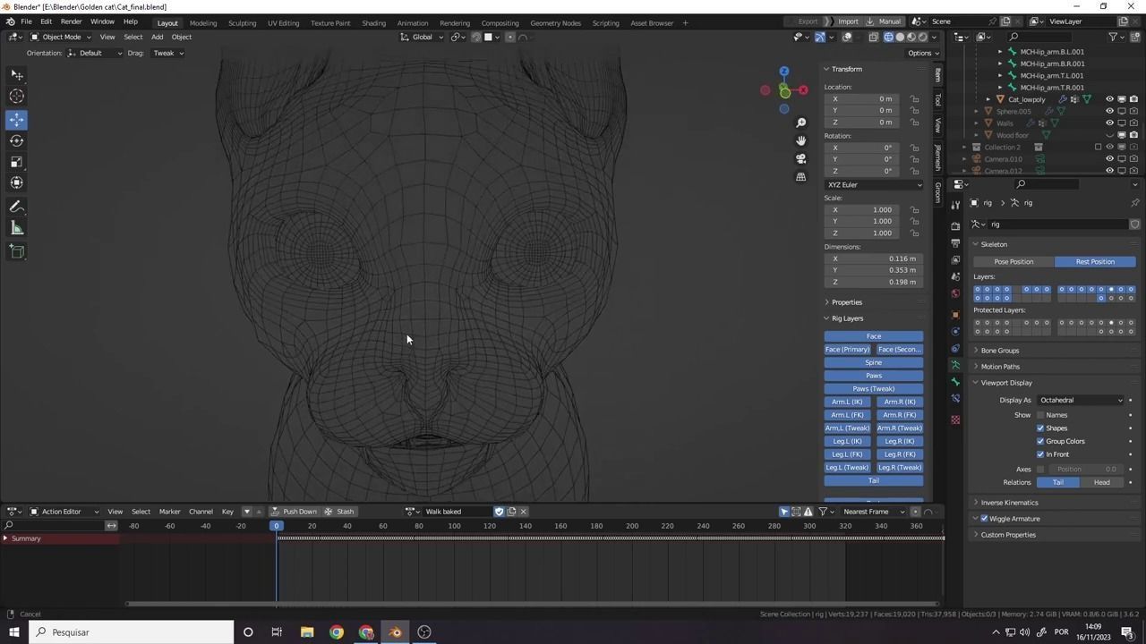The width and height of the screenshot is (1146, 644).
Task: Click the Pose Position button
Action: click(x=1013, y=262)
